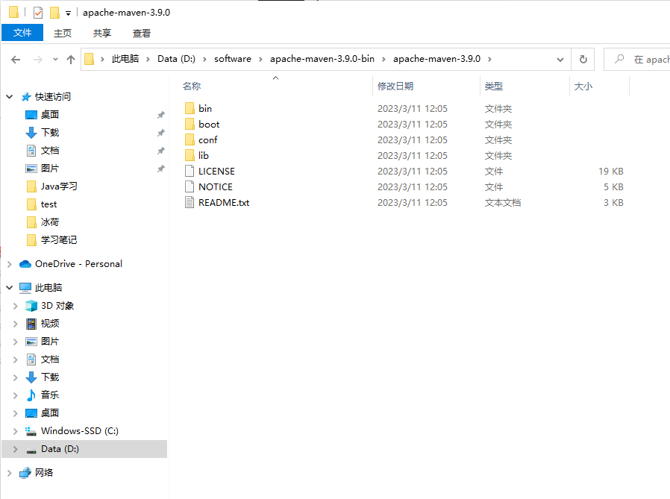Open the 主页 ribbon tab
The width and height of the screenshot is (670, 499).
pos(63,34)
